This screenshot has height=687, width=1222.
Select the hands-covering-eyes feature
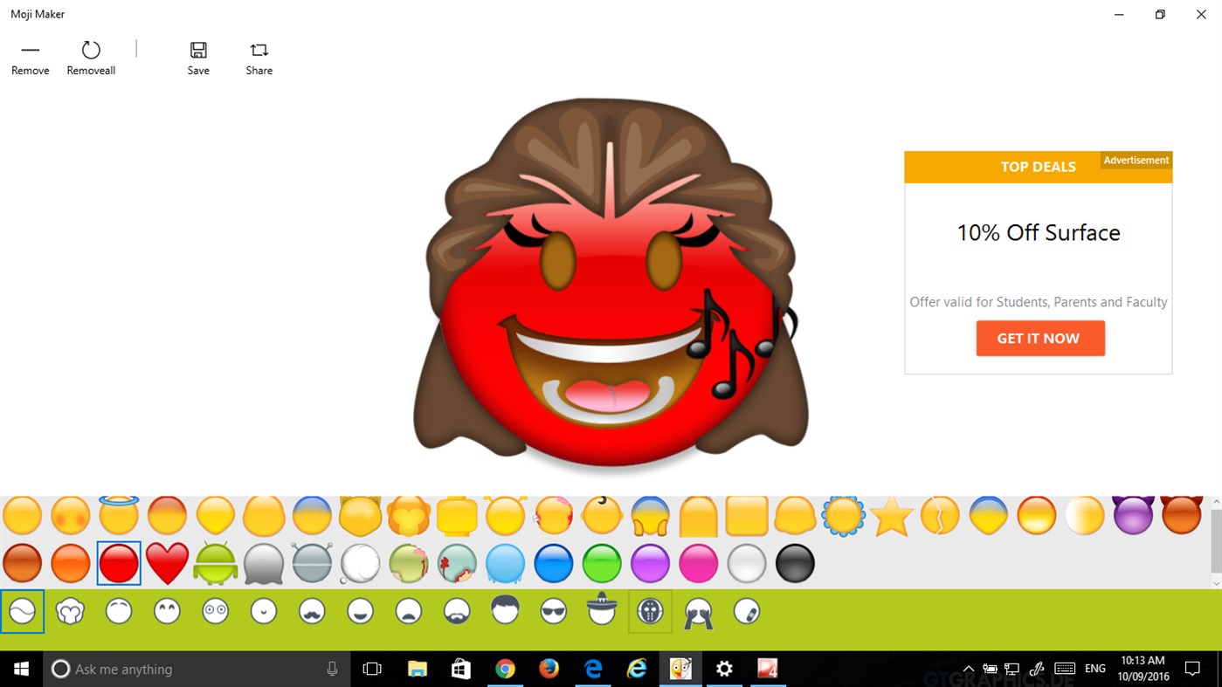pos(695,611)
